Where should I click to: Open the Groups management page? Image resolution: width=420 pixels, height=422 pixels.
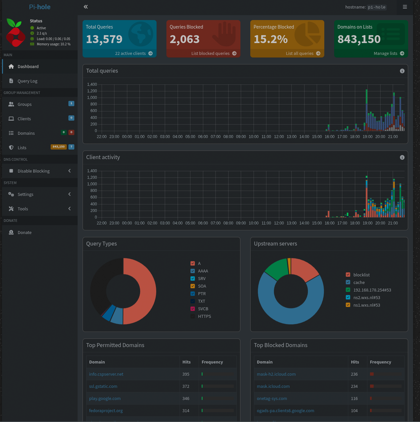25,105
